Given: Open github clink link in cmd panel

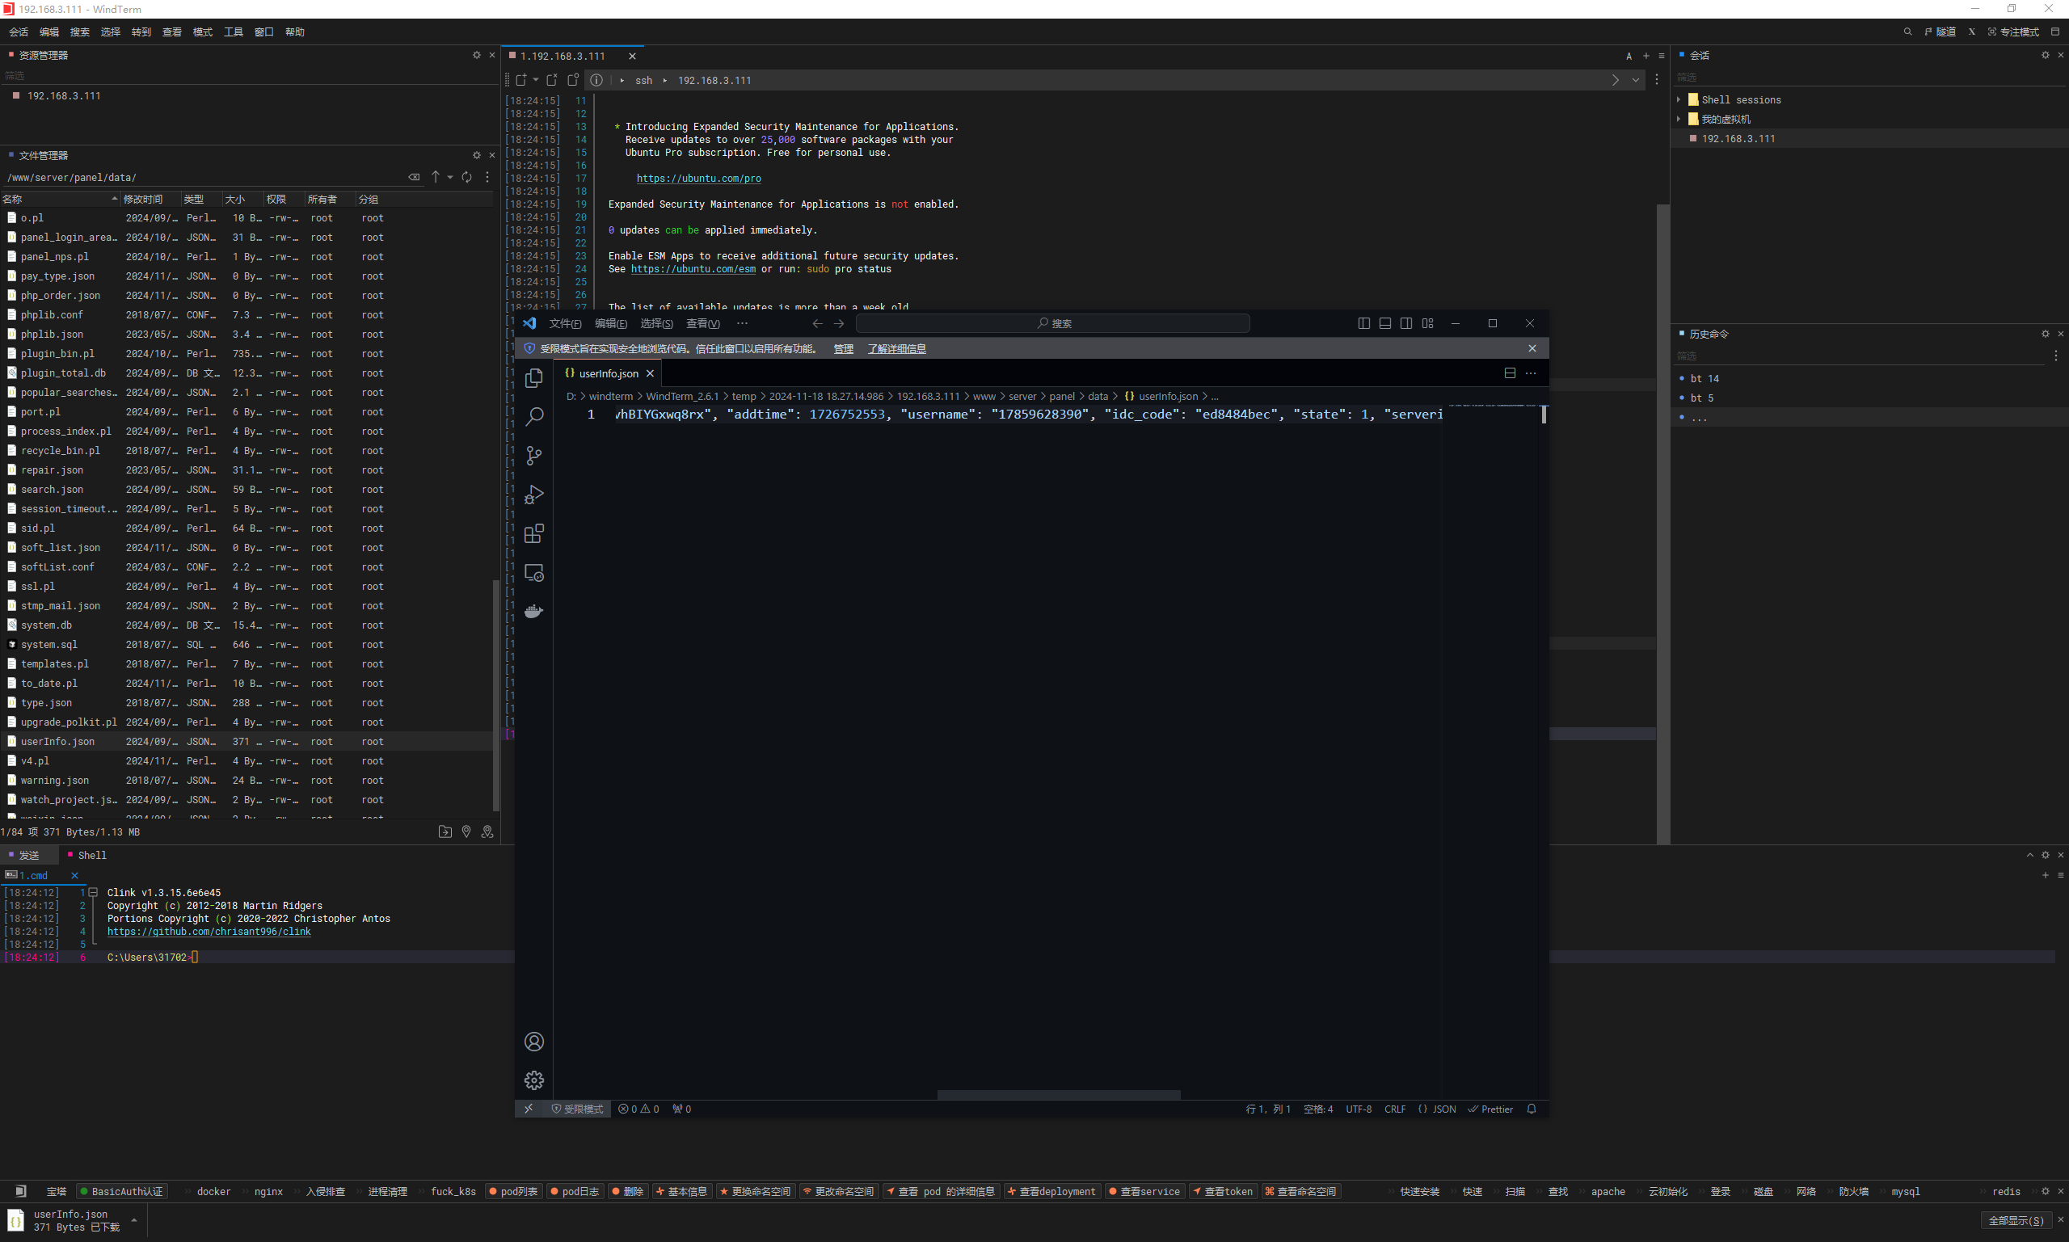Looking at the screenshot, I should 209,932.
